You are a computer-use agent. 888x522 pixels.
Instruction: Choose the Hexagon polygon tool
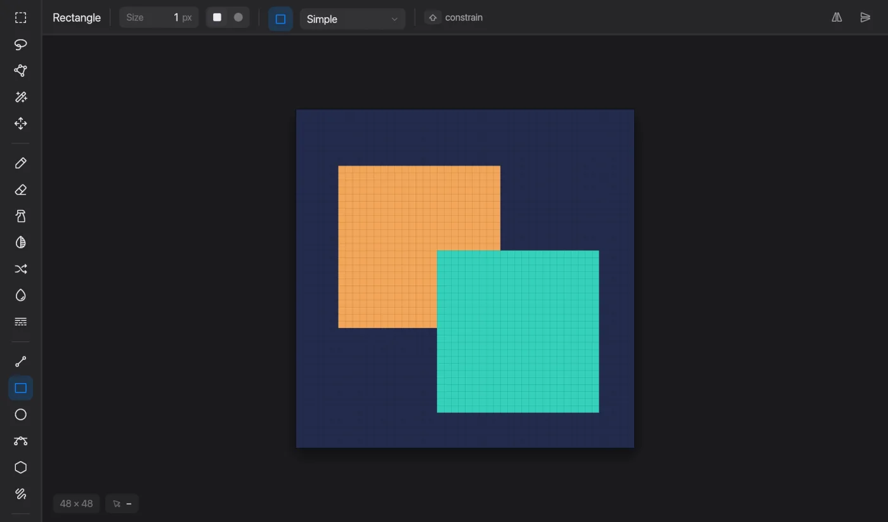point(20,467)
